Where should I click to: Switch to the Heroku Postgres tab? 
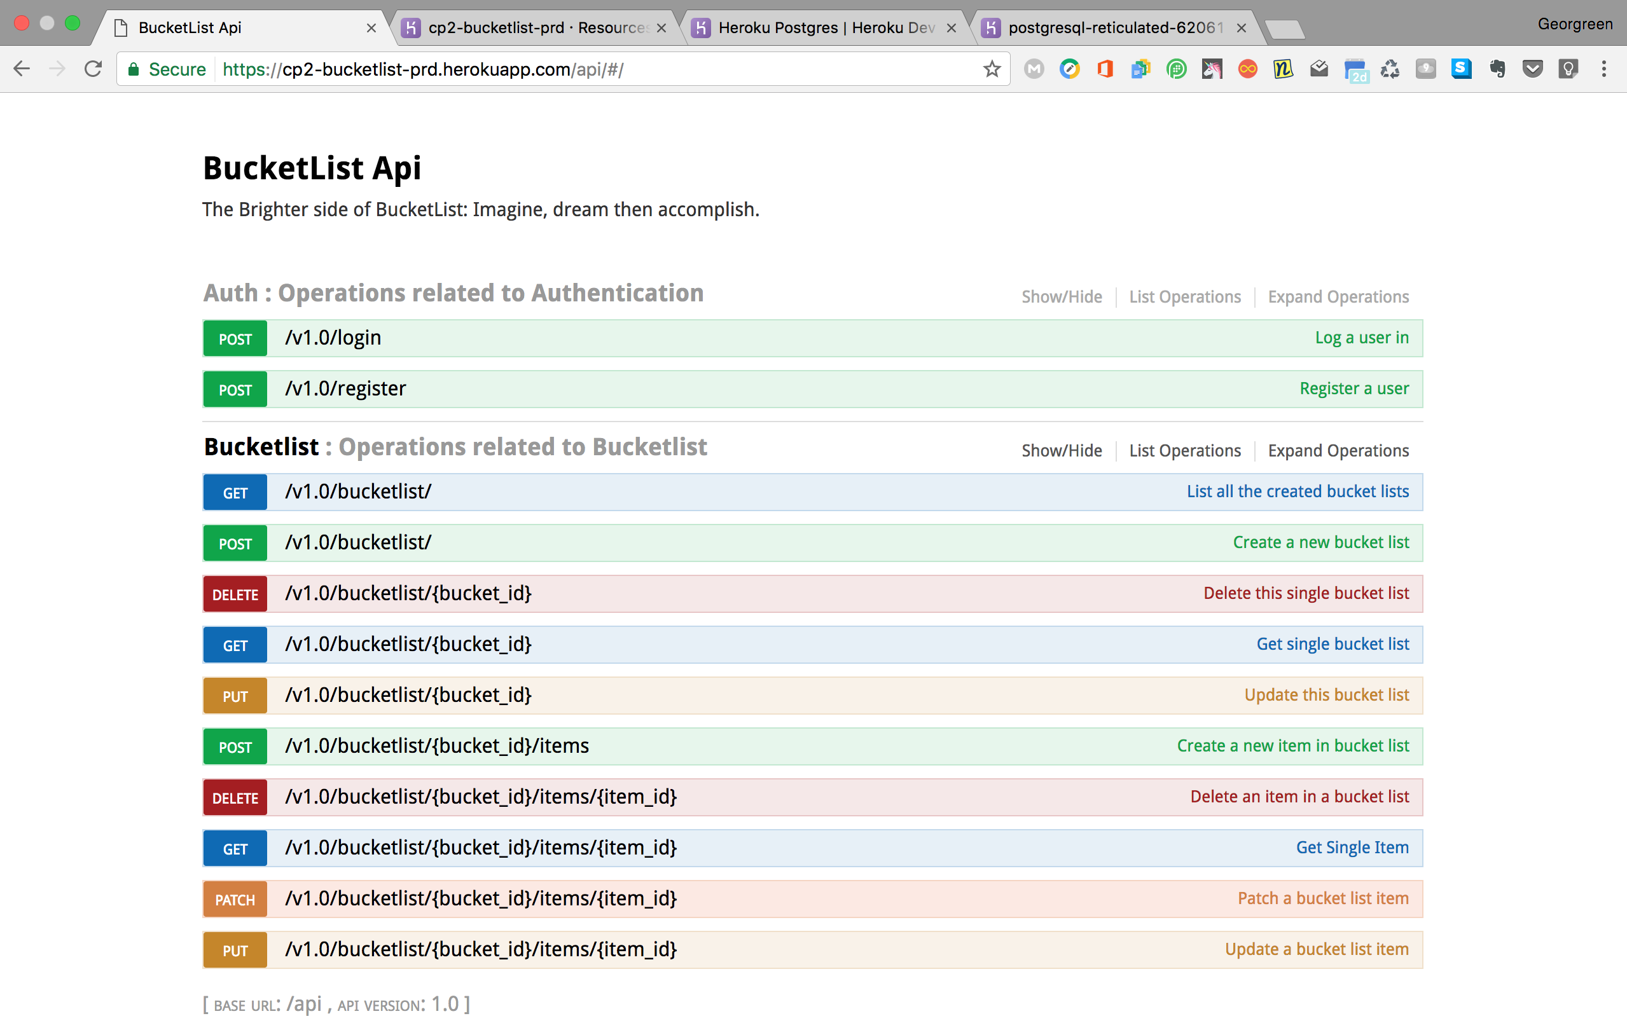(825, 27)
